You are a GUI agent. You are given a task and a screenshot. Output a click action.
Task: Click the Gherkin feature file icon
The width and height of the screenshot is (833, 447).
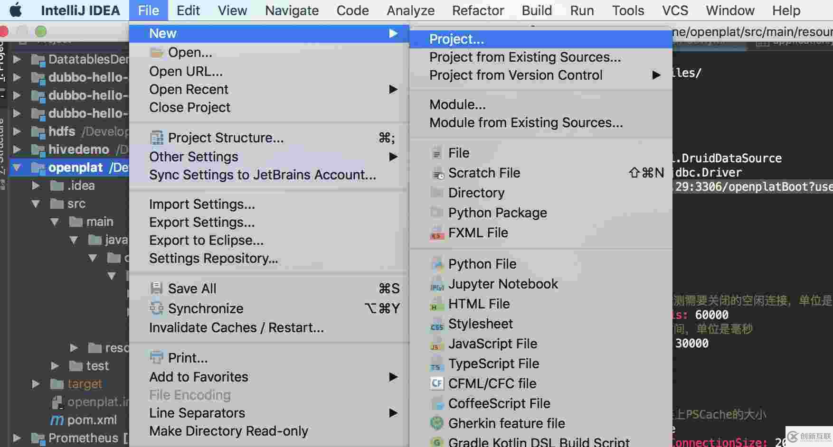pos(436,423)
